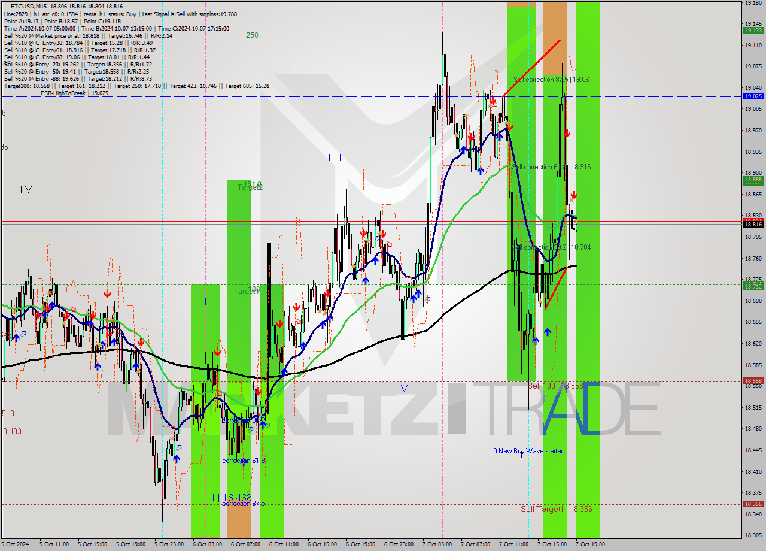Click the 'Line:2829 | h1_atr_c0' info line
The image size is (766, 551).
tap(120, 13)
